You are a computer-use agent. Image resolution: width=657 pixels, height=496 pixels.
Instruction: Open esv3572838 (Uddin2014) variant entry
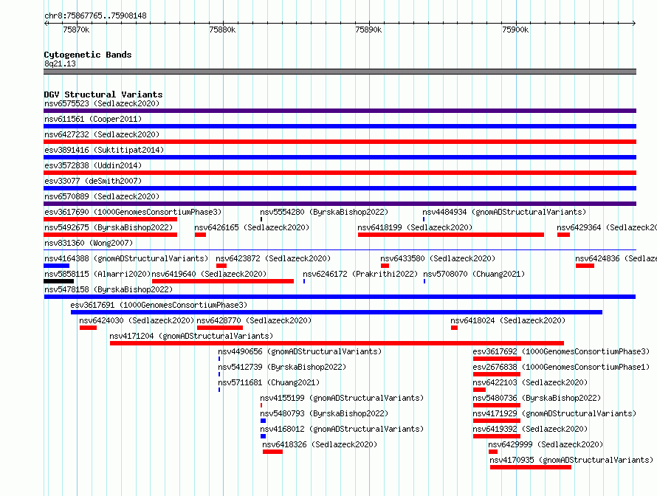click(x=93, y=165)
